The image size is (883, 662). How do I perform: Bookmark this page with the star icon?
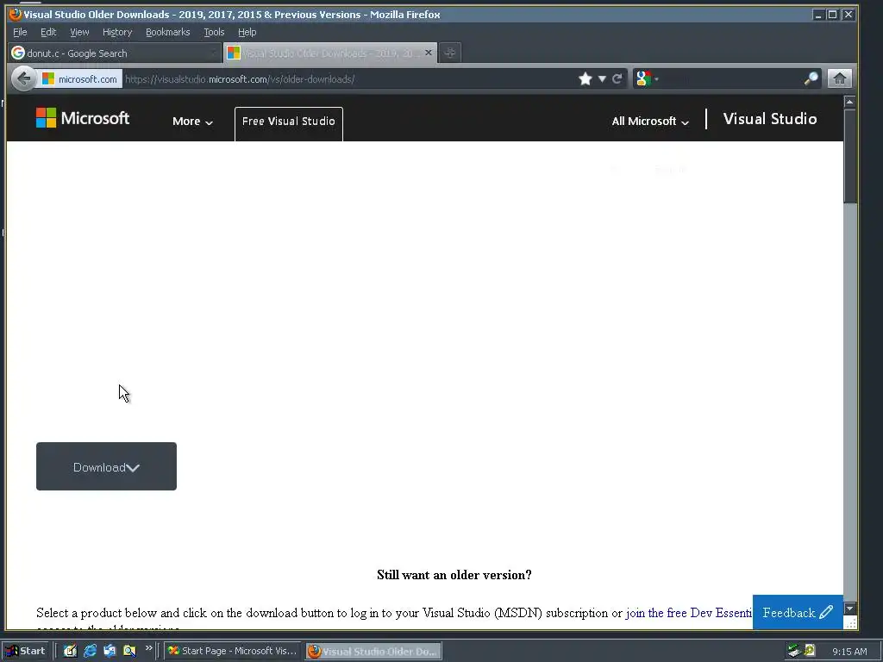click(x=586, y=78)
